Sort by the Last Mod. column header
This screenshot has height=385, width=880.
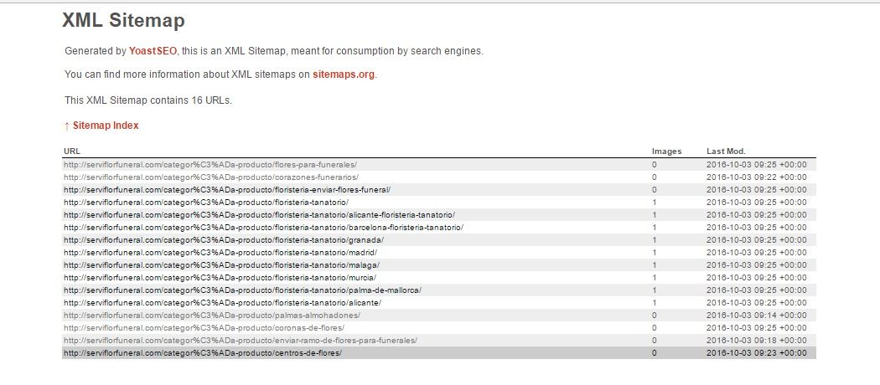point(726,151)
